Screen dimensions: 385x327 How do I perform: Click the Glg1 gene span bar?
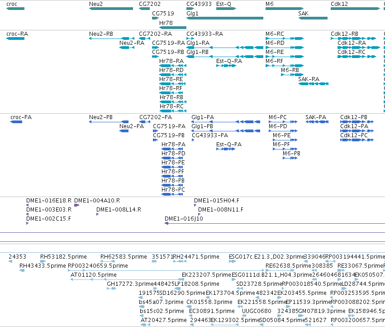(225, 18)
